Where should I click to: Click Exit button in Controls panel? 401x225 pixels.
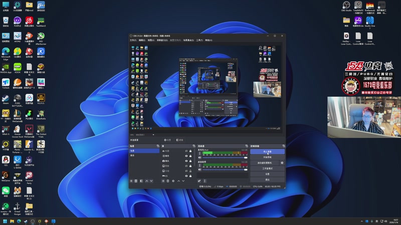(267, 179)
